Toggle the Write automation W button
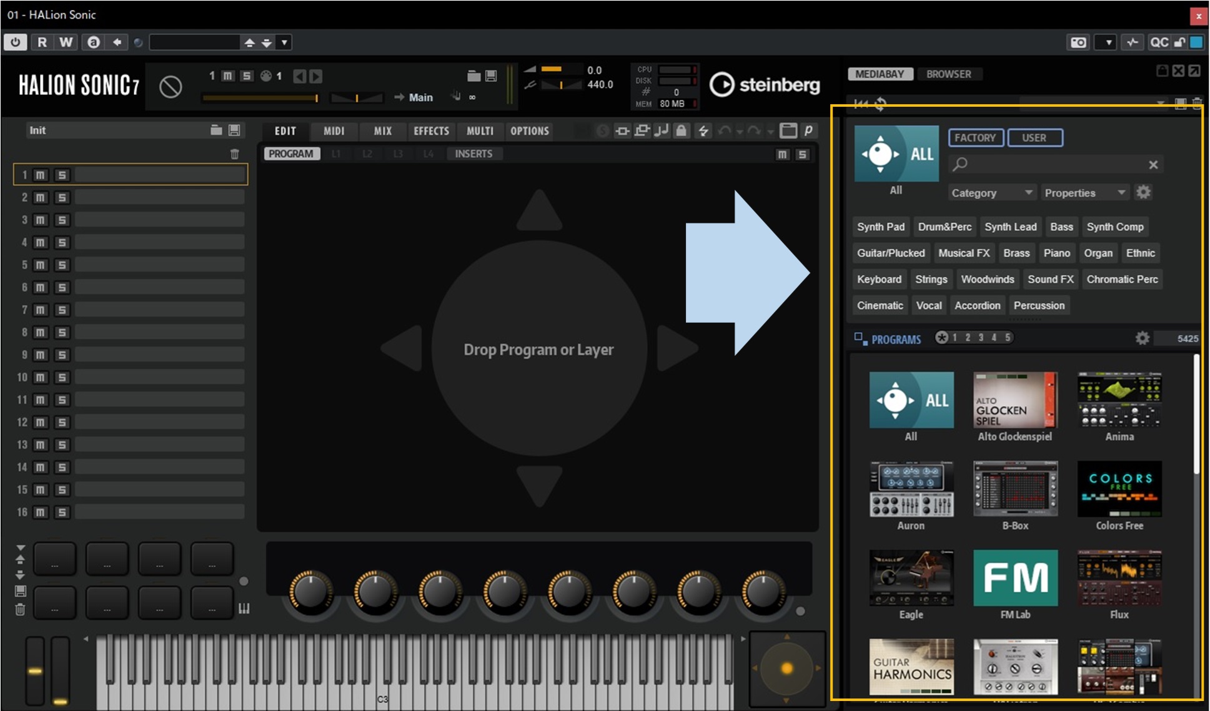Image resolution: width=1210 pixels, height=711 pixels. [x=66, y=42]
